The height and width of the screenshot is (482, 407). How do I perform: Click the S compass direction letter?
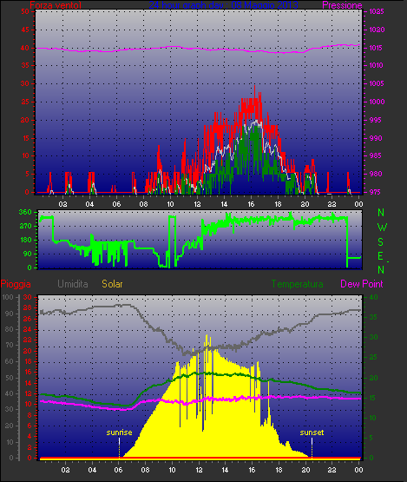(x=381, y=242)
